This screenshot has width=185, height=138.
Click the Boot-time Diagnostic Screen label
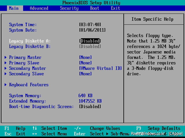(x=41, y=107)
